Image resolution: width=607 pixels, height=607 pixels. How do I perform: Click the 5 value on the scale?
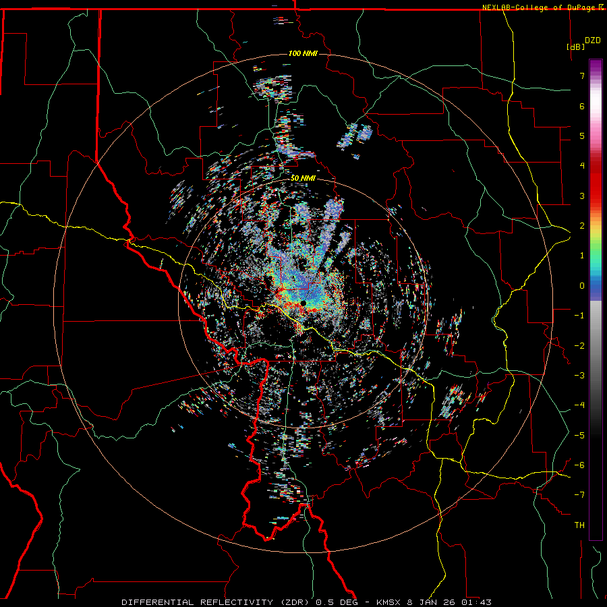tap(582, 136)
